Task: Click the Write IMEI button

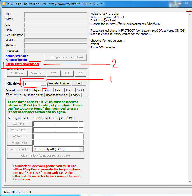Action: (x=20, y=124)
